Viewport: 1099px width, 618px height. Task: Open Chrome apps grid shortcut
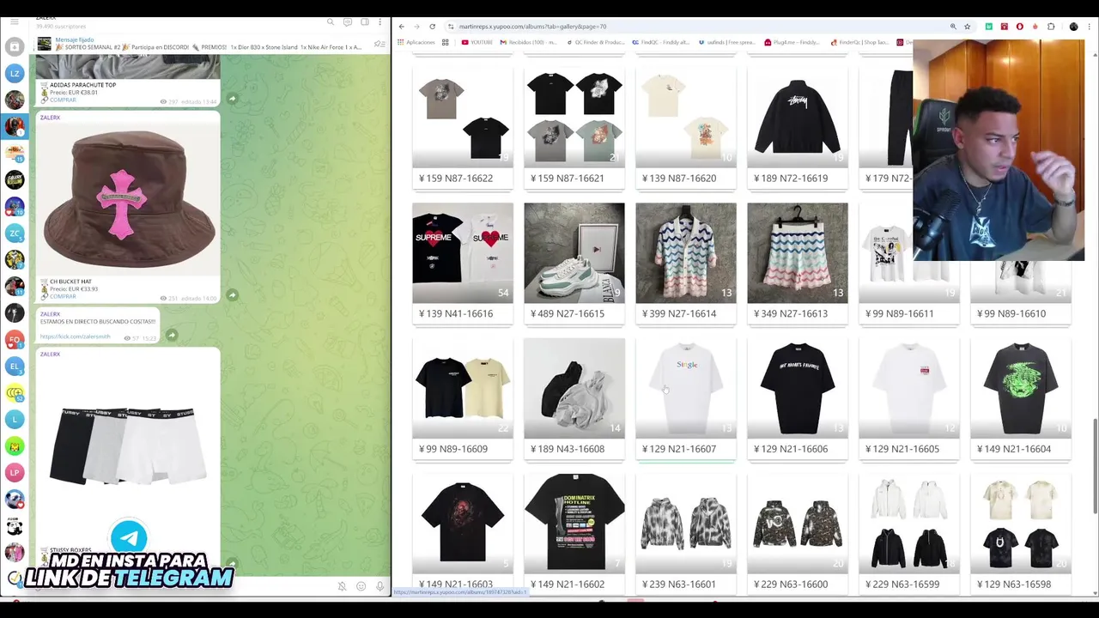coord(445,42)
